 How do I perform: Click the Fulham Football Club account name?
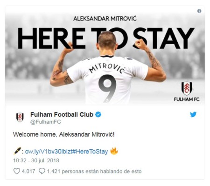(x=62, y=114)
